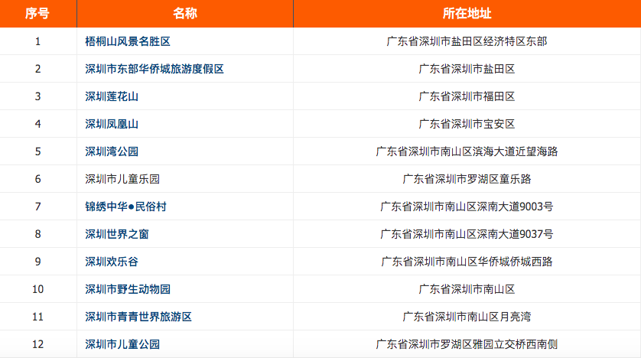Click the 深圳市儿童乐园 name
The width and height of the screenshot is (641, 358).
point(122,179)
